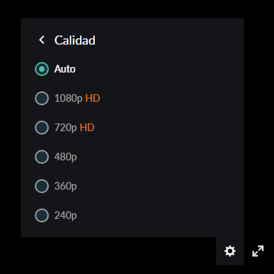Select the 240p radio button
Screen dimensions: 274x274
pyautogui.click(x=42, y=215)
